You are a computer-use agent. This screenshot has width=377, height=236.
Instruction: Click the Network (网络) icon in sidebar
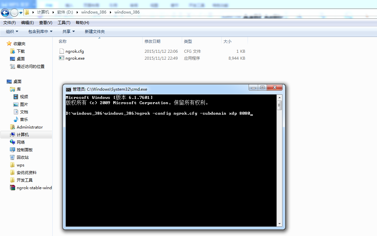tap(13, 142)
